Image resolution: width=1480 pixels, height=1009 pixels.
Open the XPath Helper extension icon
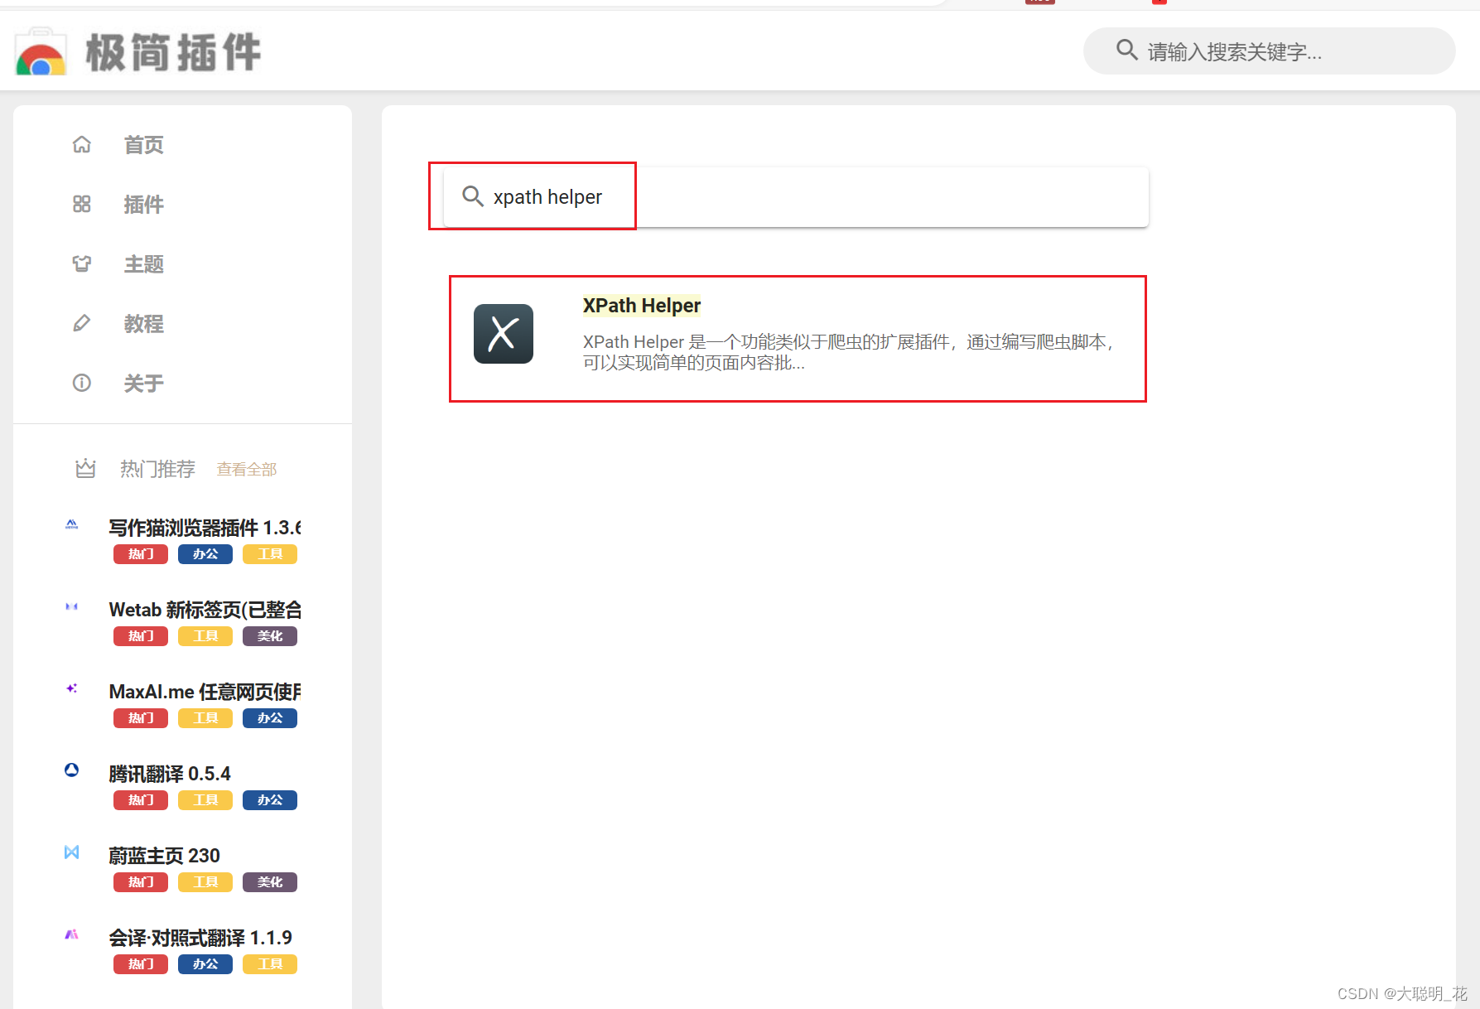coord(502,334)
